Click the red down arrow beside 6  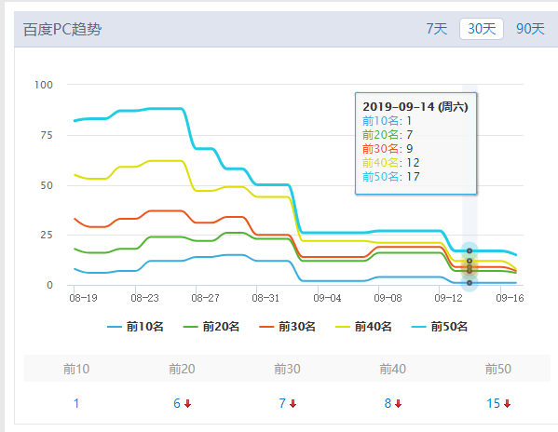coord(187,403)
